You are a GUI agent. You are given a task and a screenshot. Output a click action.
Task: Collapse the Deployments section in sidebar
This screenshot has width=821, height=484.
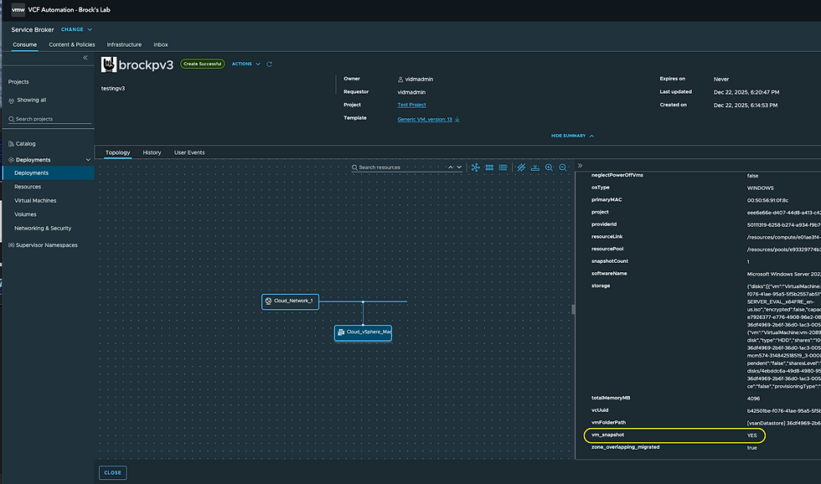coord(88,159)
